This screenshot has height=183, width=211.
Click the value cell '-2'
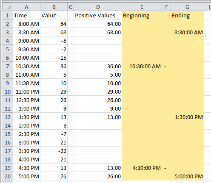coord(54,49)
